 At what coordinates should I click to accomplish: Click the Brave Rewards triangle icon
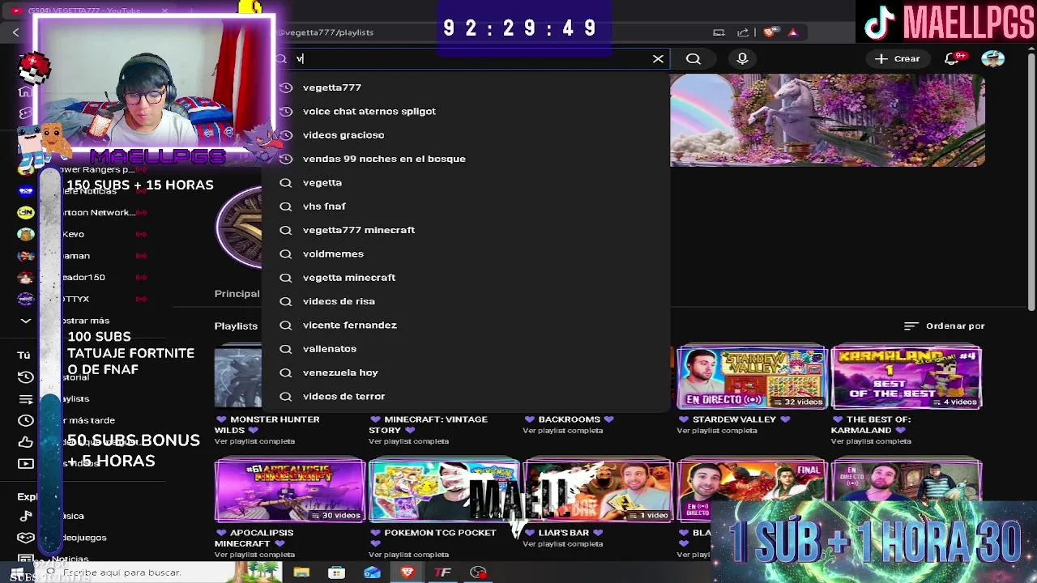pos(792,32)
